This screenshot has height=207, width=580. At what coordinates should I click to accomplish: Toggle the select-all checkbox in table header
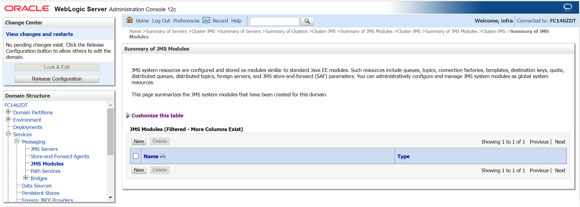tap(136, 156)
